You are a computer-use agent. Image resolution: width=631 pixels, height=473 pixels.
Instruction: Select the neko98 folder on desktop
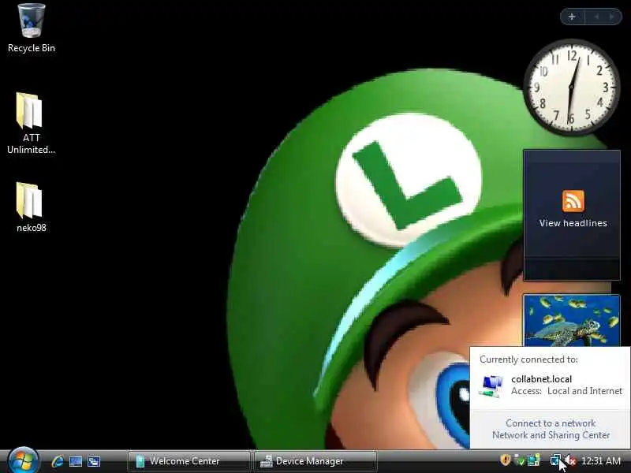[32, 207]
